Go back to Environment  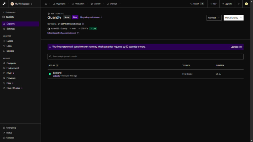[x=9, y=12]
